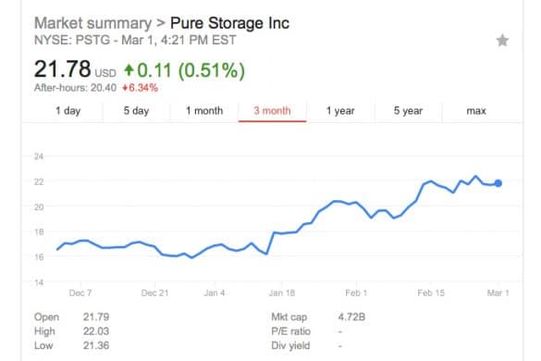Click the Jan 18 axis label
Screen dimensions: 541x361
(x=281, y=293)
